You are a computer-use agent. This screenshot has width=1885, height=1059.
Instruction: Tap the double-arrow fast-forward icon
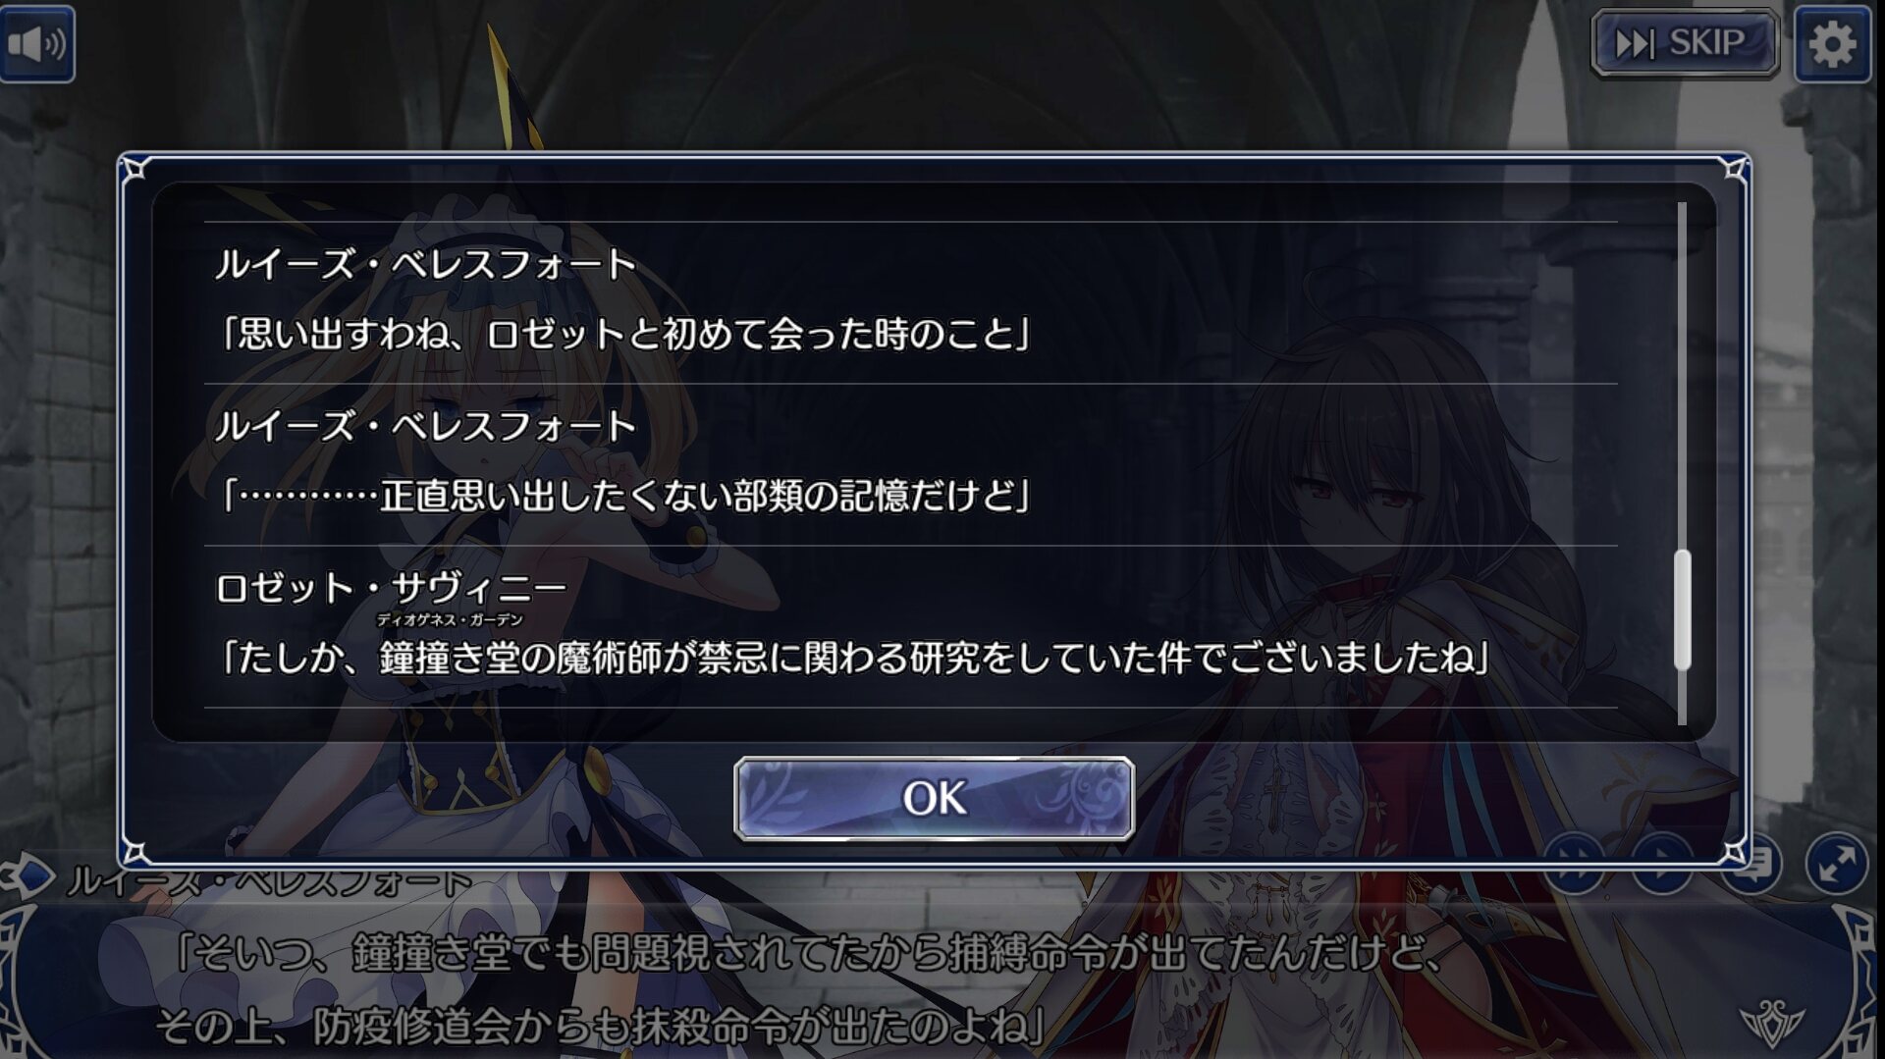[1574, 866]
